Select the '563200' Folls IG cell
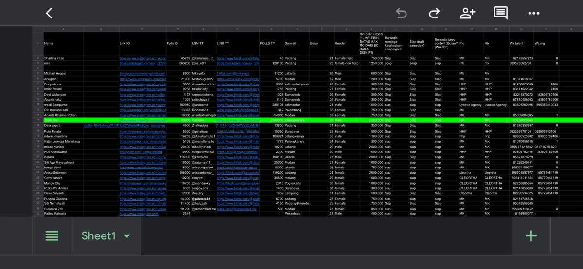The image size is (583, 269). pyautogui.click(x=178, y=63)
